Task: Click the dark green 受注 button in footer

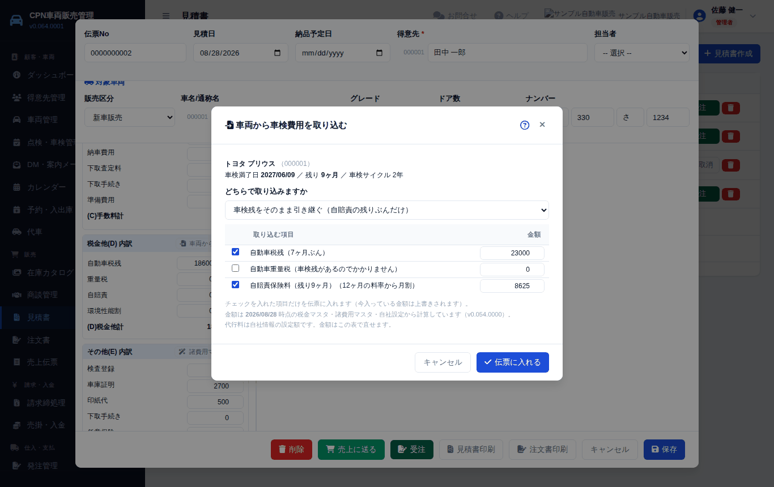Action: [412, 450]
